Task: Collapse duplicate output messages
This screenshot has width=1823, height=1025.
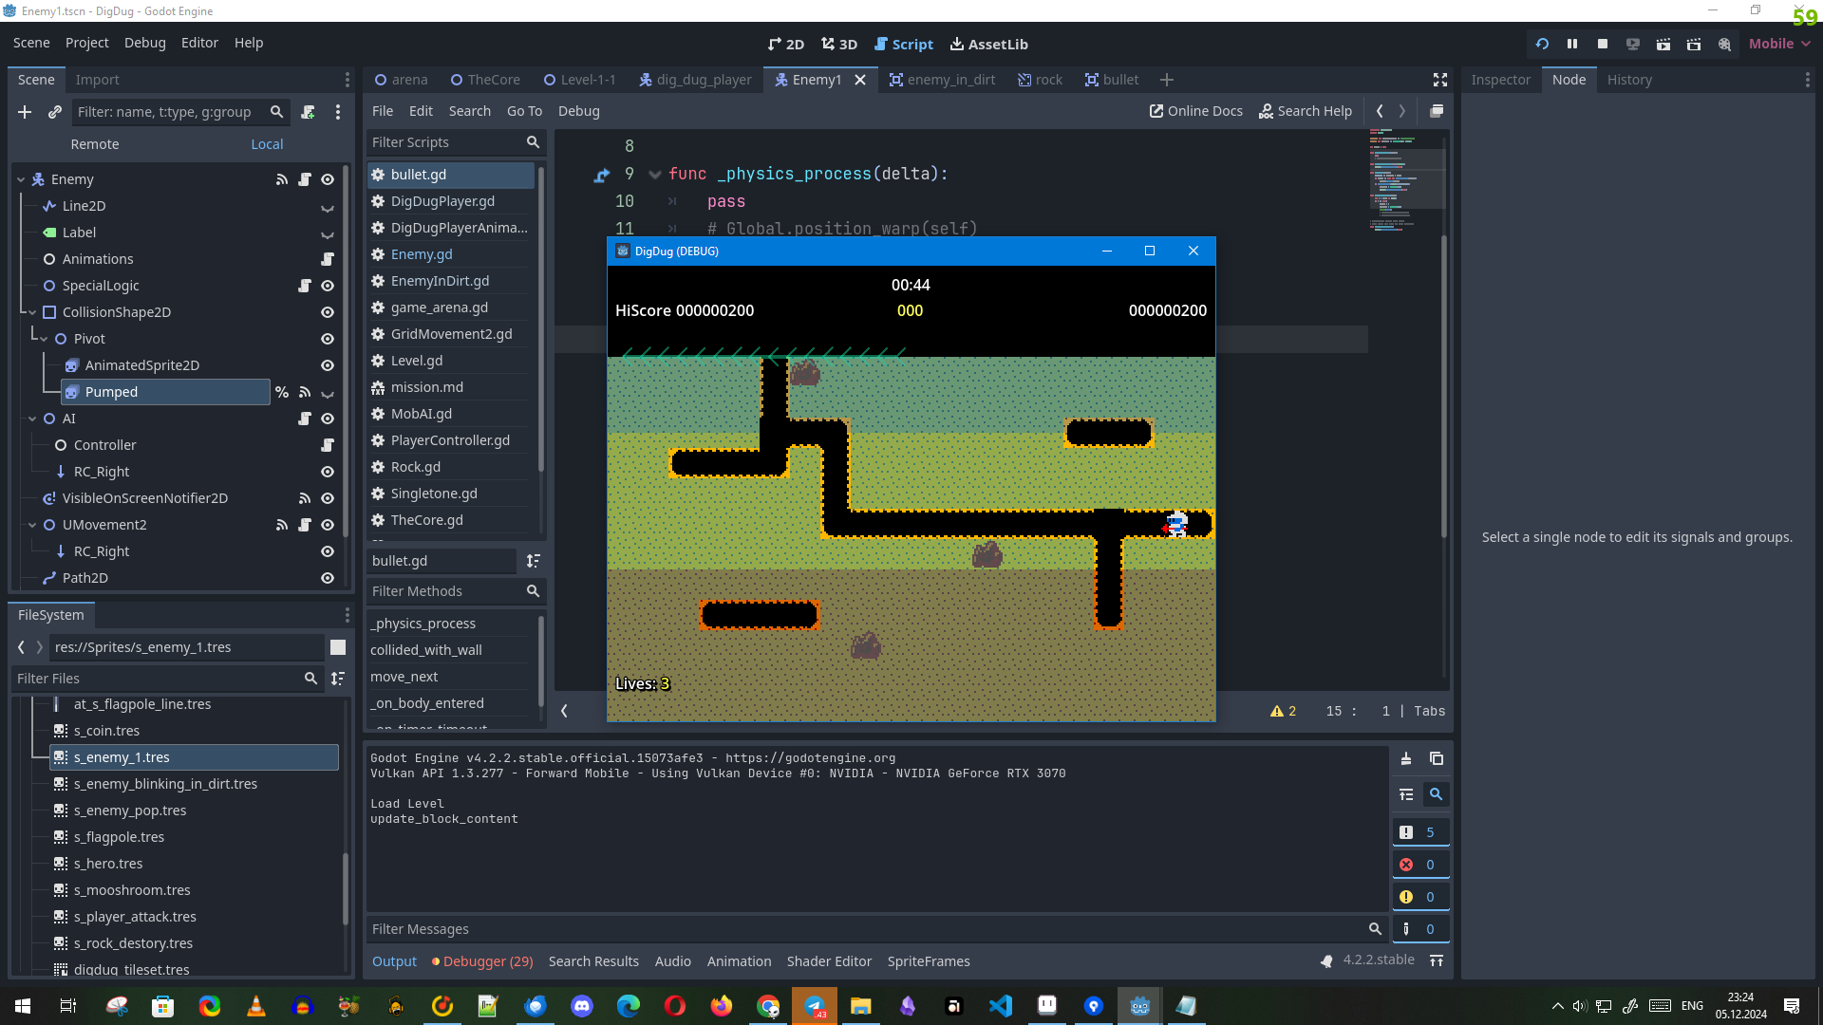Action: click(1406, 794)
